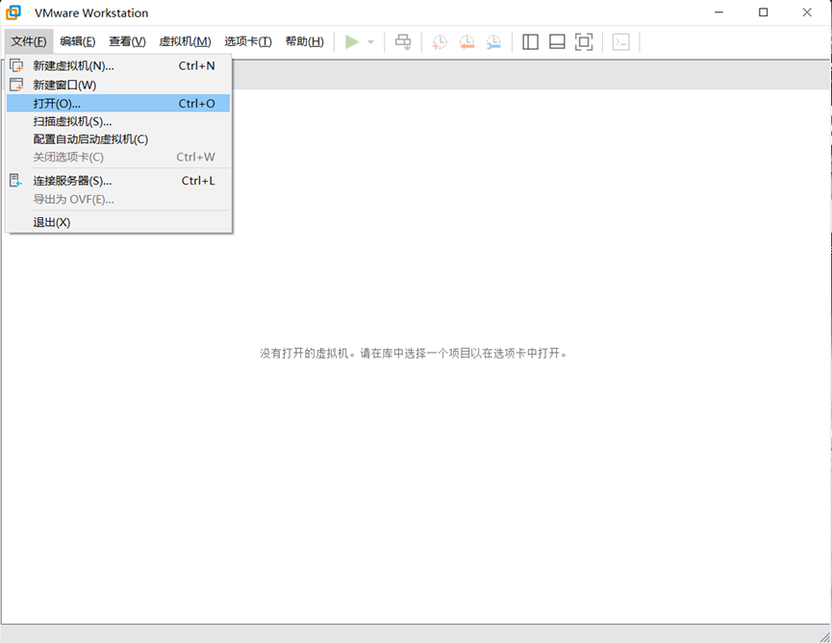The width and height of the screenshot is (832, 643).
Task: Select 连接服务器(S)... menu entry
Action: click(x=118, y=181)
